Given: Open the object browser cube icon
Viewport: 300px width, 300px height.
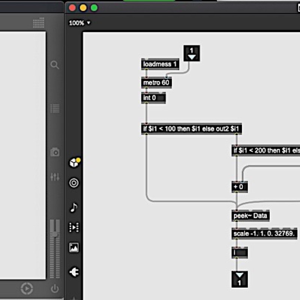Looking at the screenshot, I should pyautogui.click(x=74, y=163).
